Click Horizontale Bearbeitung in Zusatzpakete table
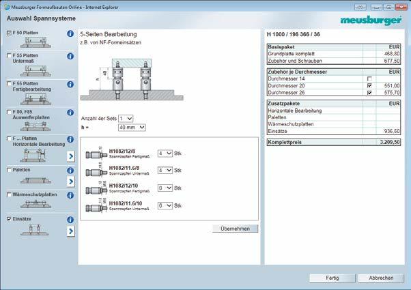Viewport: 411px width, 290px height. (295, 111)
